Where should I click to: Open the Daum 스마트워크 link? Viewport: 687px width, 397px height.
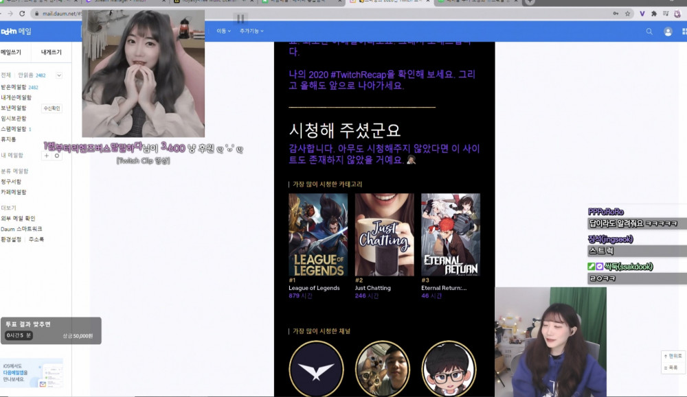point(21,228)
